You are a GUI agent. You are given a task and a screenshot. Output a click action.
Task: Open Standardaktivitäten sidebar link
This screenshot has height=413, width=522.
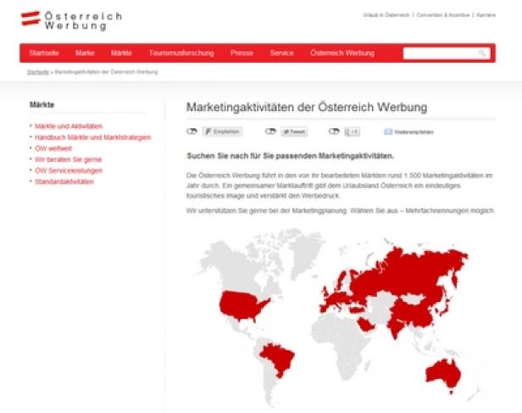[64, 181]
